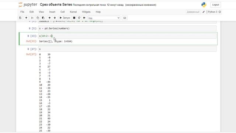Interrupt the kernel with the stop icon
The height and width of the screenshot is (133, 236).
(74, 18)
